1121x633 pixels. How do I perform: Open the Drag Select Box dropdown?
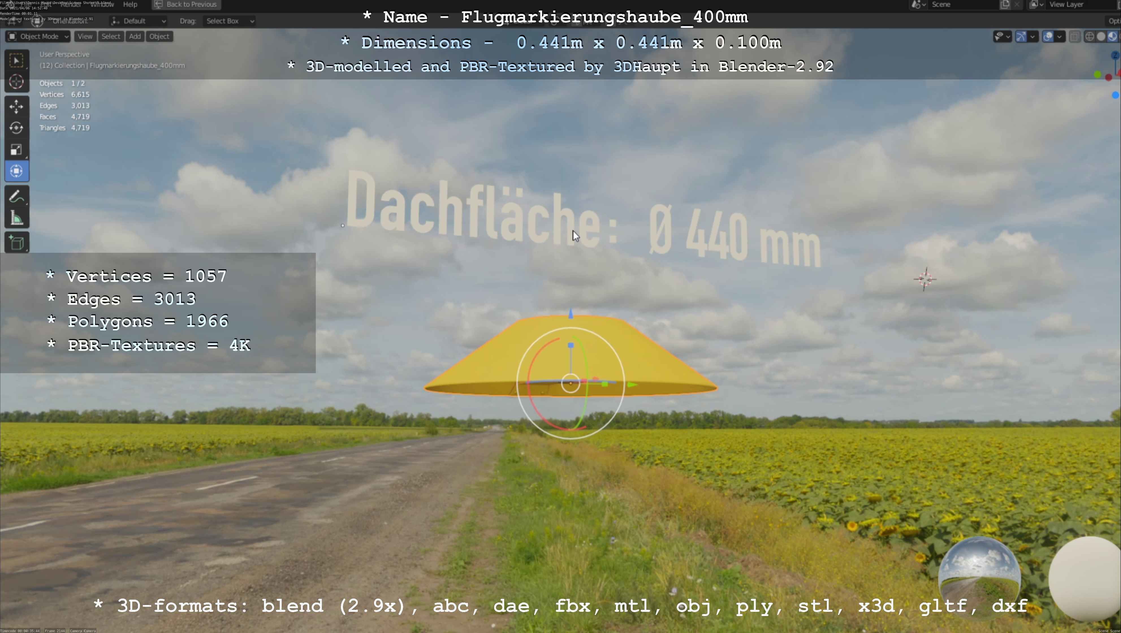(229, 21)
